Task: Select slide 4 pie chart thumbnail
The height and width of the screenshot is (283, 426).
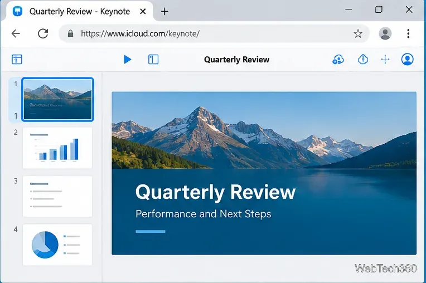Action: click(x=57, y=245)
